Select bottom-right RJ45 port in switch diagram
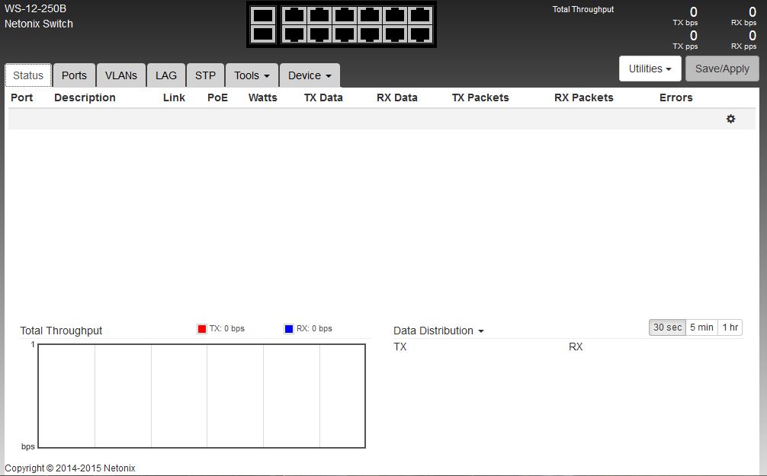The height and width of the screenshot is (476, 767). (420, 34)
